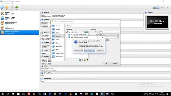Select Fedora 25 Work VM in the list
Image resolution: width=171 pixels, height=96 pixels.
(x=20, y=18)
